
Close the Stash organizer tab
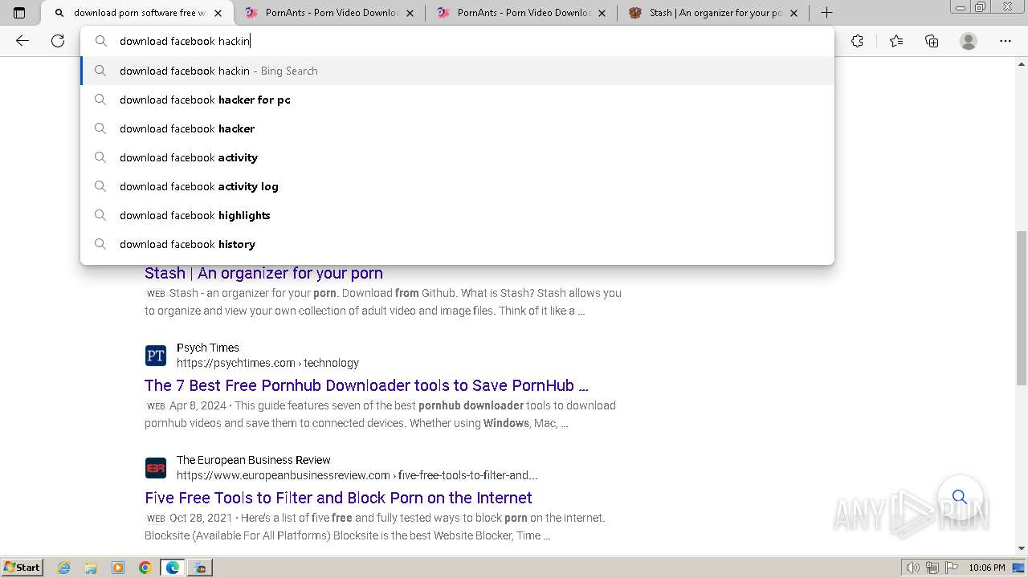point(794,13)
